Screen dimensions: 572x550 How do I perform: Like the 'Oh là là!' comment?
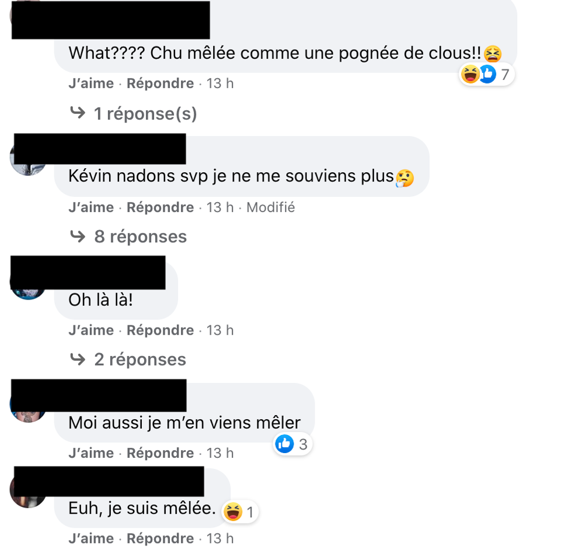[91, 330]
